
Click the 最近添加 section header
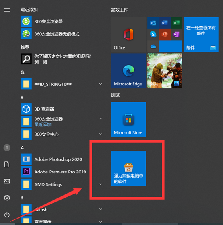click(29, 10)
